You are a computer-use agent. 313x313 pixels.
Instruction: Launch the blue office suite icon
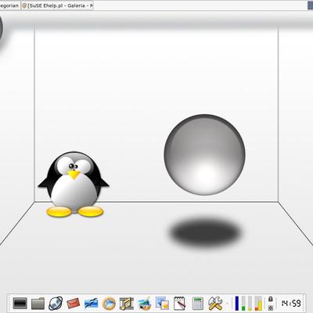(92, 304)
